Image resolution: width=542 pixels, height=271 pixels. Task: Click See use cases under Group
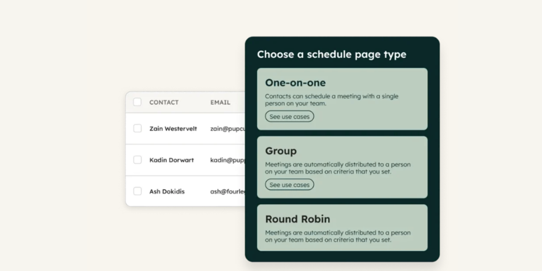point(289,185)
